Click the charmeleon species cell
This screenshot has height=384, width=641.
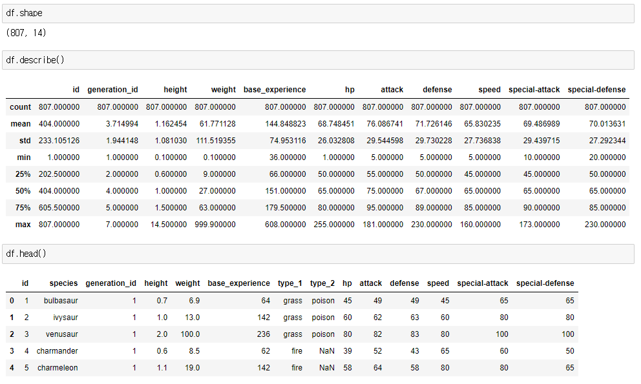[x=58, y=368]
